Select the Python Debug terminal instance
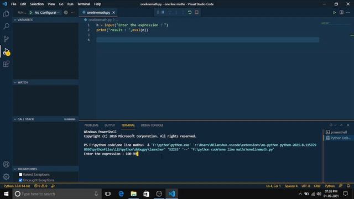This screenshot has width=354, height=199. click(x=338, y=138)
